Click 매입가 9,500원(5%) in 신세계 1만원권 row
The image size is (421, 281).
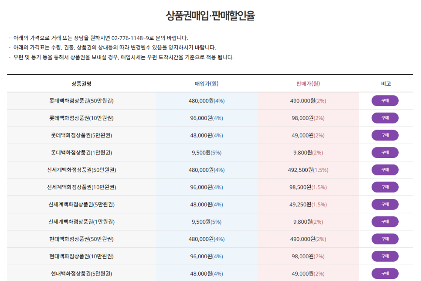click(207, 222)
